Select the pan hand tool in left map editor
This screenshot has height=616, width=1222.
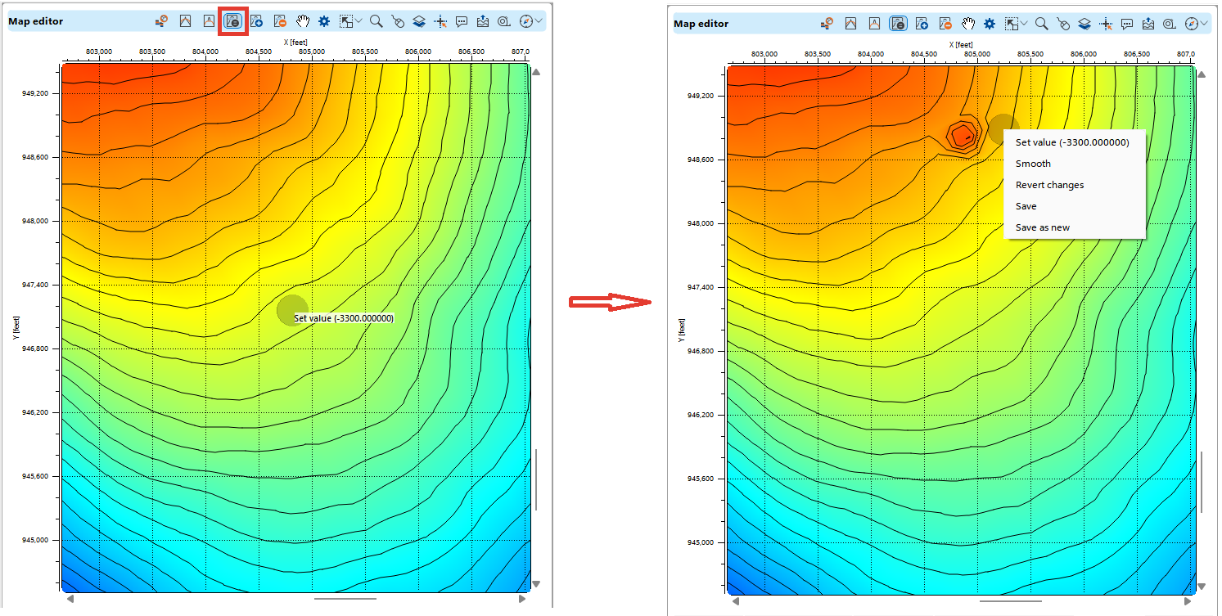(303, 21)
